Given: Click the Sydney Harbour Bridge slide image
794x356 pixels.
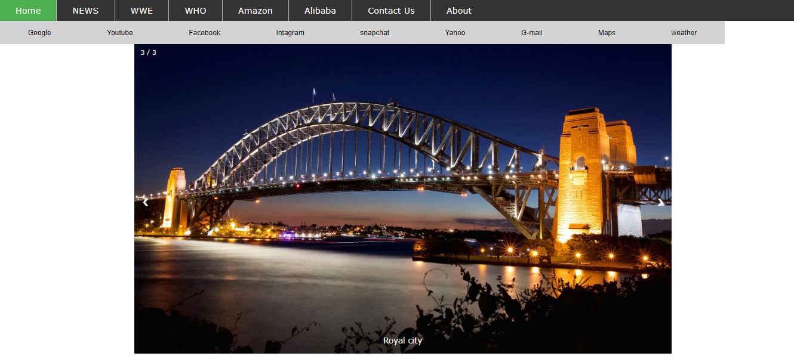Looking at the screenshot, I should click(x=402, y=179).
